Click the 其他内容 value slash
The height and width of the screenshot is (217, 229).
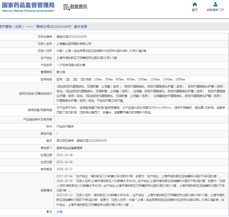click(57, 133)
